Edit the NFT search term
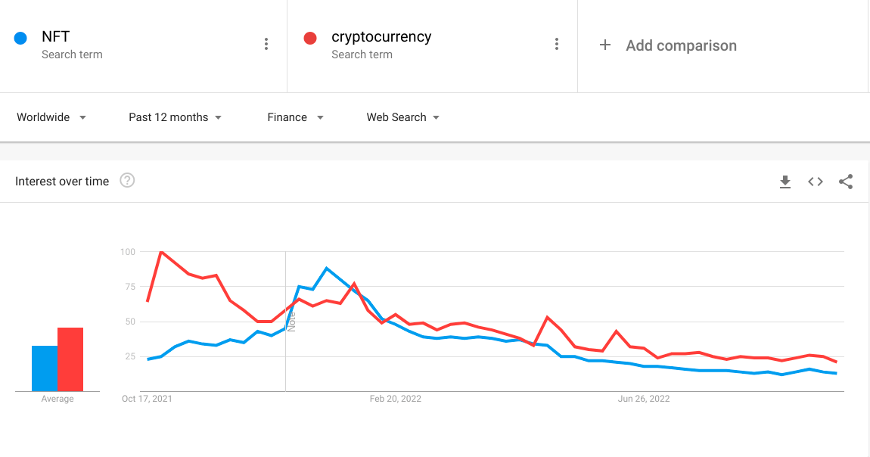This screenshot has width=870, height=457. click(x=56, y=37)
